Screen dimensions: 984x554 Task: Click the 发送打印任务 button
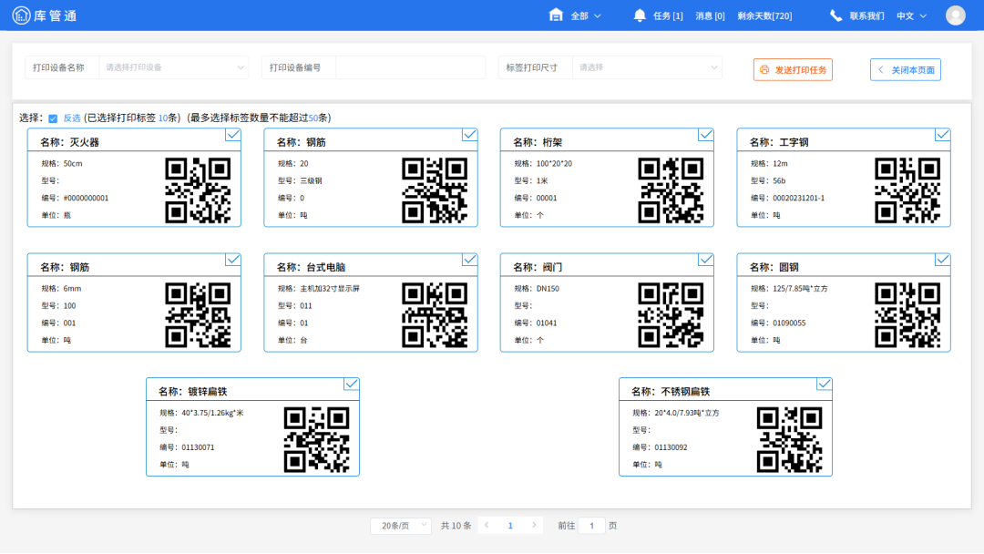point(793,70)
